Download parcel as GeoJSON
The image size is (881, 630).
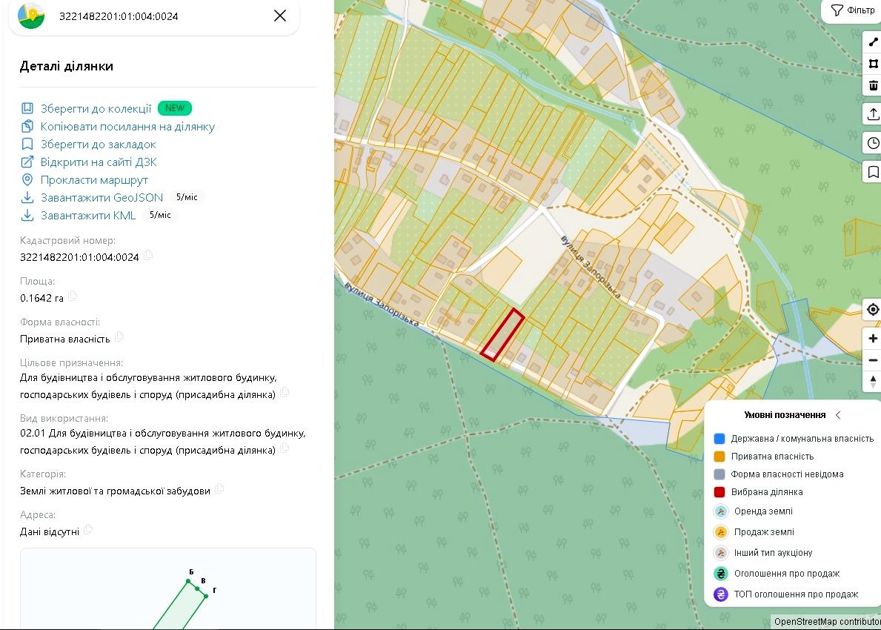[x=102, y=198]
